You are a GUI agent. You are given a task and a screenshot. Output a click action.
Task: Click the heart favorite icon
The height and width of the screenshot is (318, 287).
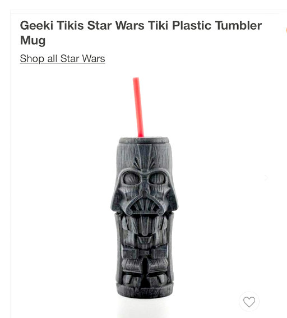click(x=249, y=302)
